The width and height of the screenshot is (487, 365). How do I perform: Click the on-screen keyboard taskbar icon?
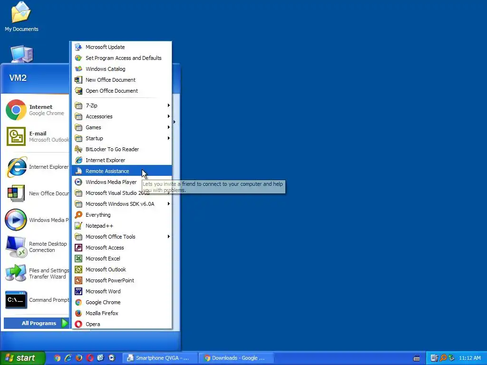(x=417, y=358)
